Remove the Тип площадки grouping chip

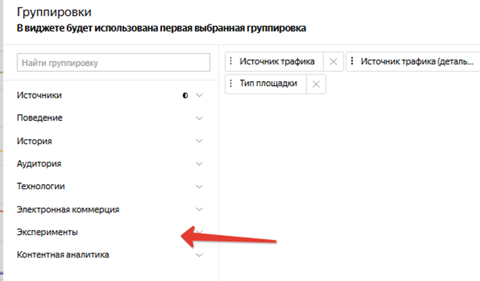tap(317, 84)
